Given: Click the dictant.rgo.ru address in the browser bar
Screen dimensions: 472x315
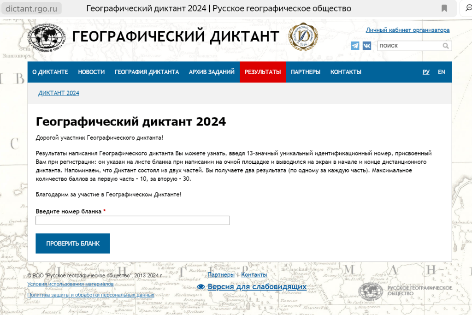Looking at the screenshot, I should tap(31, 8).
